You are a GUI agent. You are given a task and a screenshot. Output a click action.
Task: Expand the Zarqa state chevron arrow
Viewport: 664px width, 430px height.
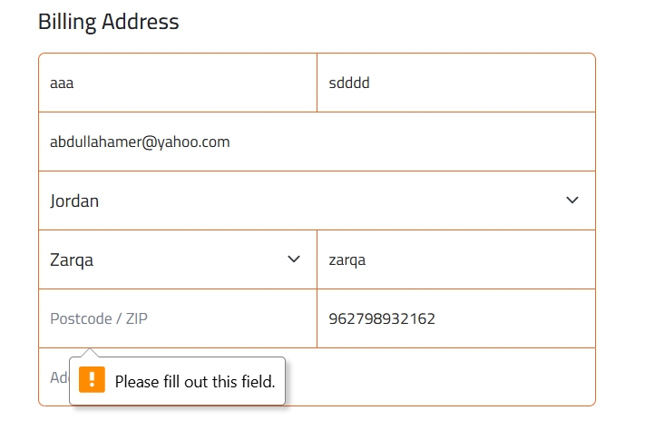click(294, 259)
